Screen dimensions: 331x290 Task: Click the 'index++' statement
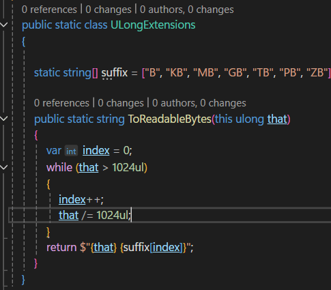coord(81,199)
